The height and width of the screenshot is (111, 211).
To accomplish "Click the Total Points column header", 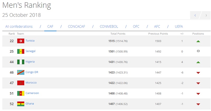I will tap(118, 34).
